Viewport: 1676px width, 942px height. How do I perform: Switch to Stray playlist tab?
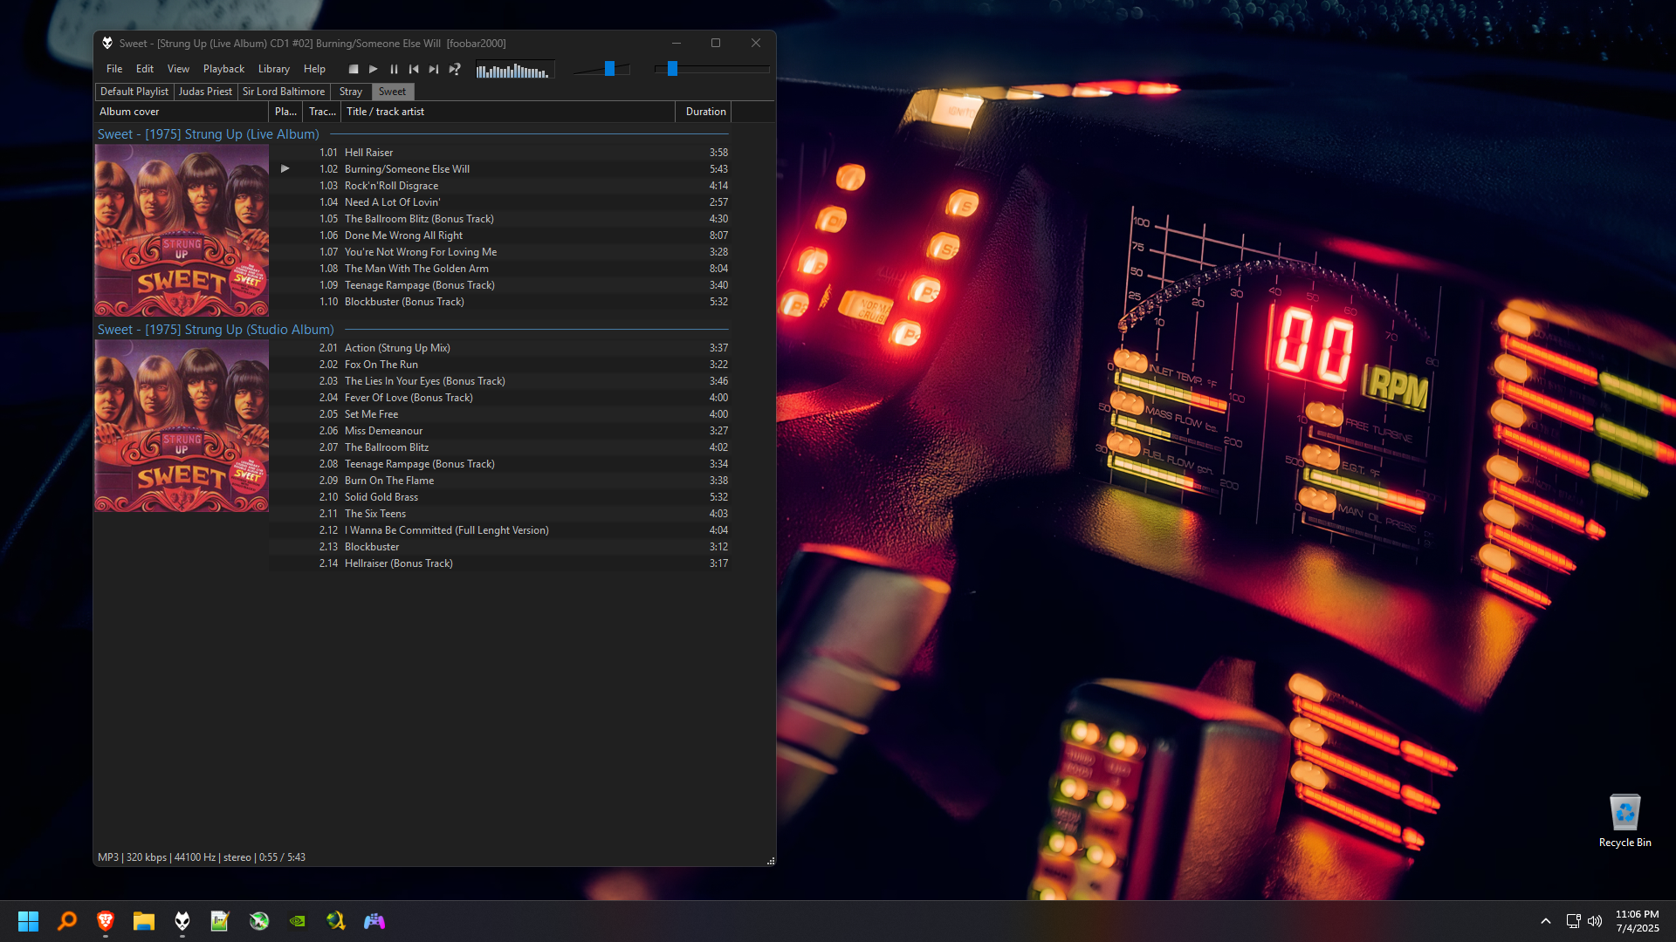point(351,92)
